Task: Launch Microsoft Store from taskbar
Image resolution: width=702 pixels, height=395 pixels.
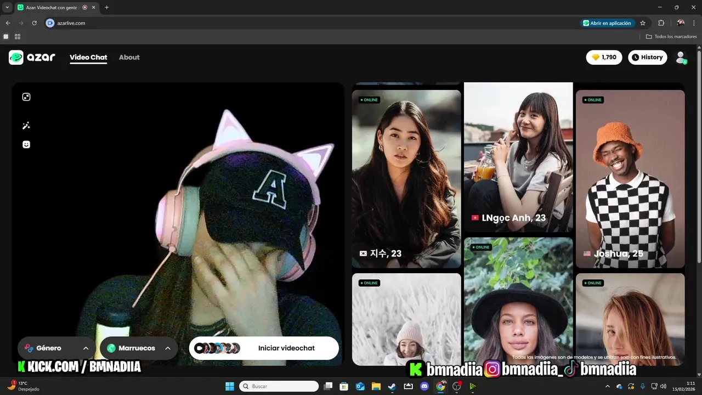Action: 344,386
